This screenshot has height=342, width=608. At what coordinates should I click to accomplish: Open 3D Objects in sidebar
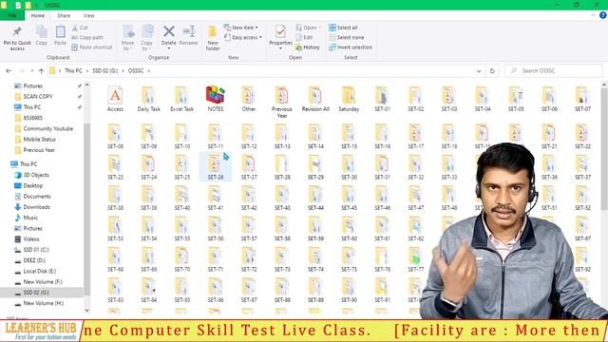36,175
